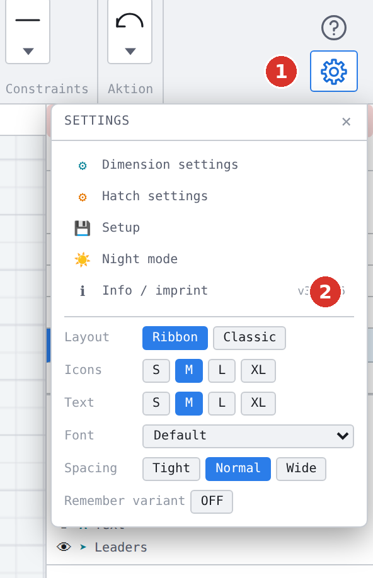Choose Wide spacing
Viewport: 373px width, 578px height.
[301, 469]
